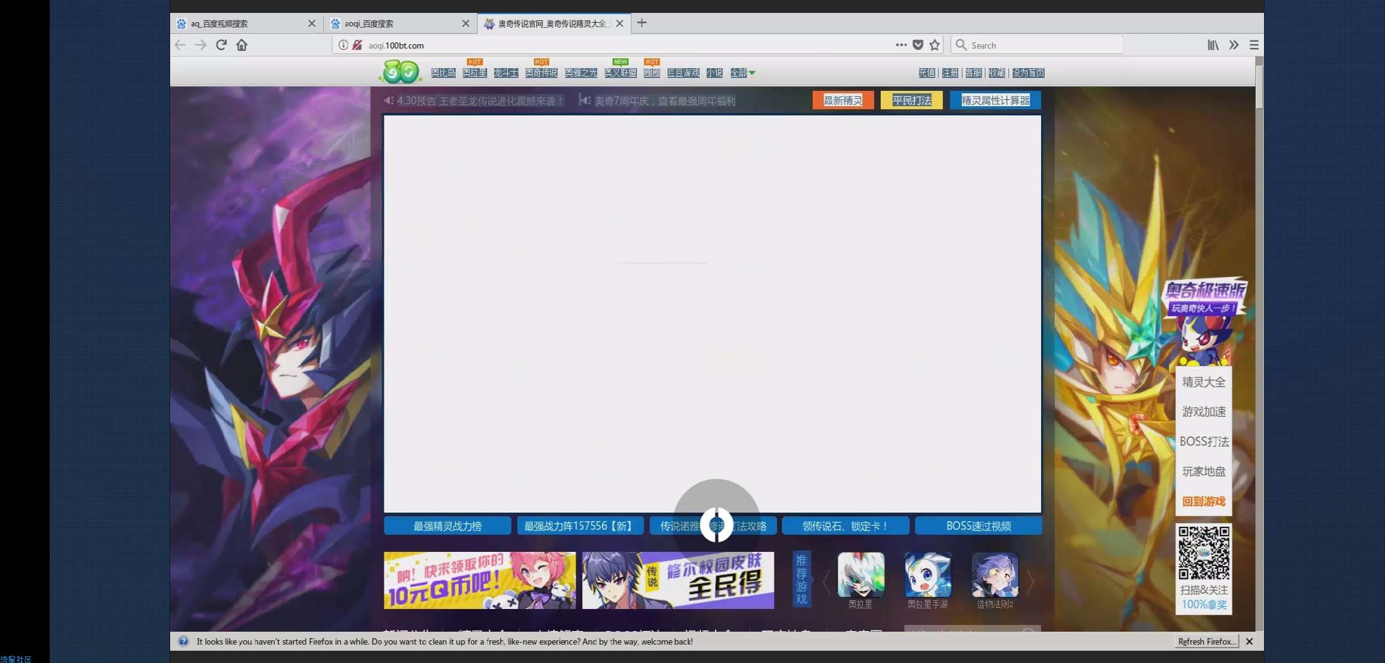Click the Refresh Firefox button
Screen dimensions: 1385x663
click(x=1207, y=642)
